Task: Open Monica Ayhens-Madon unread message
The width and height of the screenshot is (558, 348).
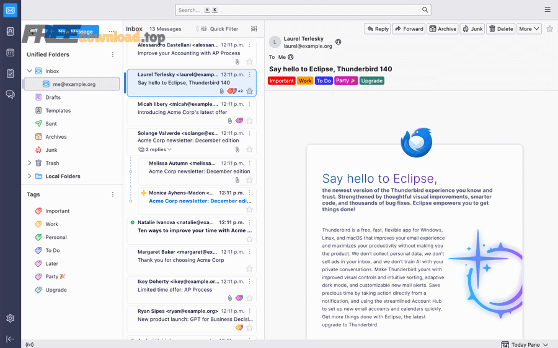Action: click(x=197, y=201)
